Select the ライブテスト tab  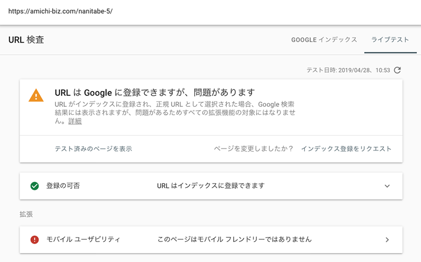click(390, 40)
